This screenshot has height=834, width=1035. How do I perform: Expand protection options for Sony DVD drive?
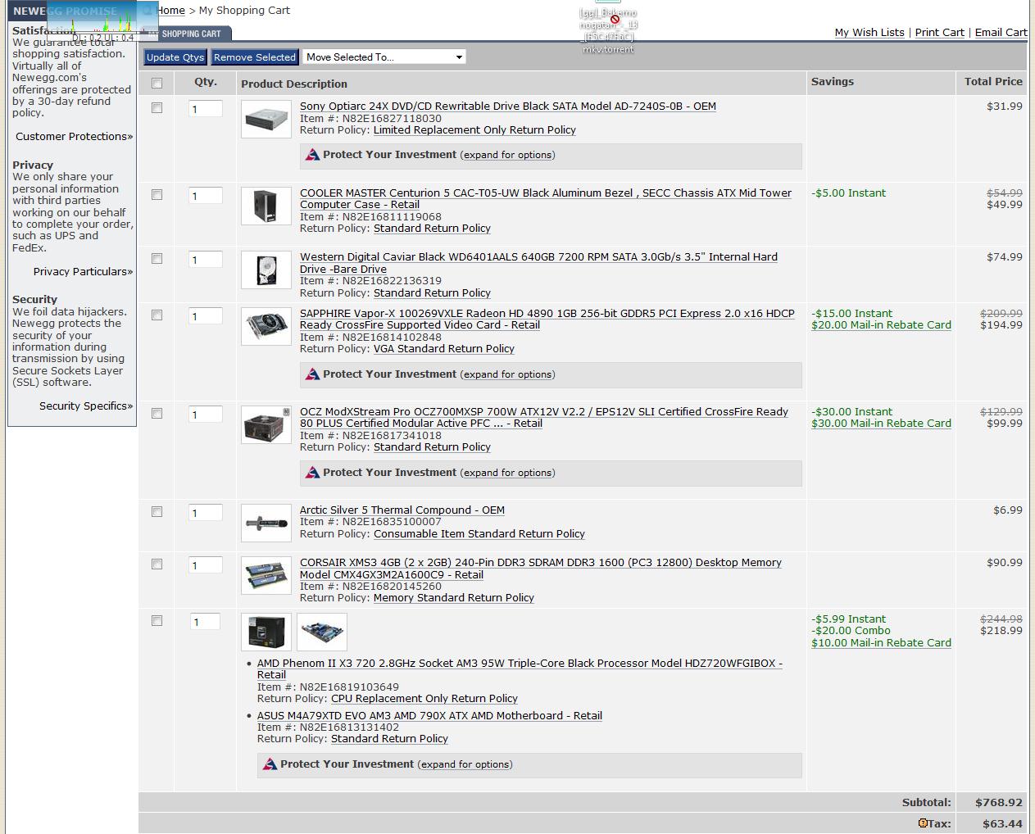tap(507, 155)
